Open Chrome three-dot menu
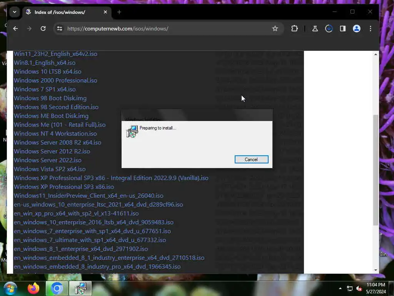This screenshot has width=394, height=296. pos(371,29)
